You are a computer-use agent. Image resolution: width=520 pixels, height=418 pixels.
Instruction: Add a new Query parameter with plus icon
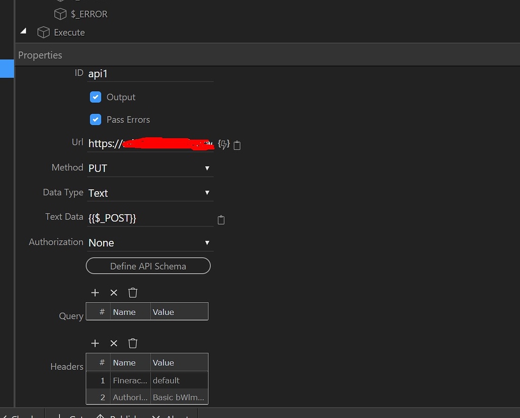click(x=95, y=293)
